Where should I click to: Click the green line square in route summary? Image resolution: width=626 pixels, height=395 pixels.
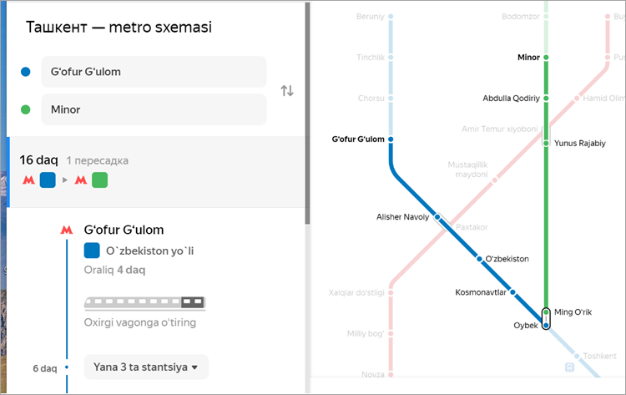coord(100,180)
